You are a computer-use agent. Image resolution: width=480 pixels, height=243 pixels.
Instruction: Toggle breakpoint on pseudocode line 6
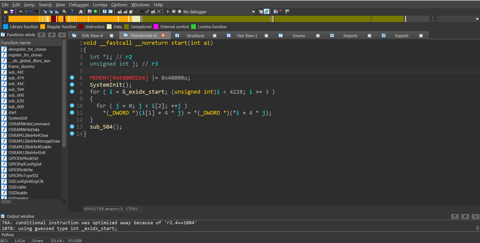pos(72,77)
